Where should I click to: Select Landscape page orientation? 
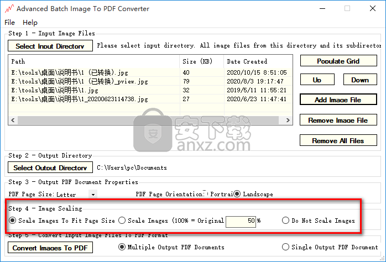237,194
